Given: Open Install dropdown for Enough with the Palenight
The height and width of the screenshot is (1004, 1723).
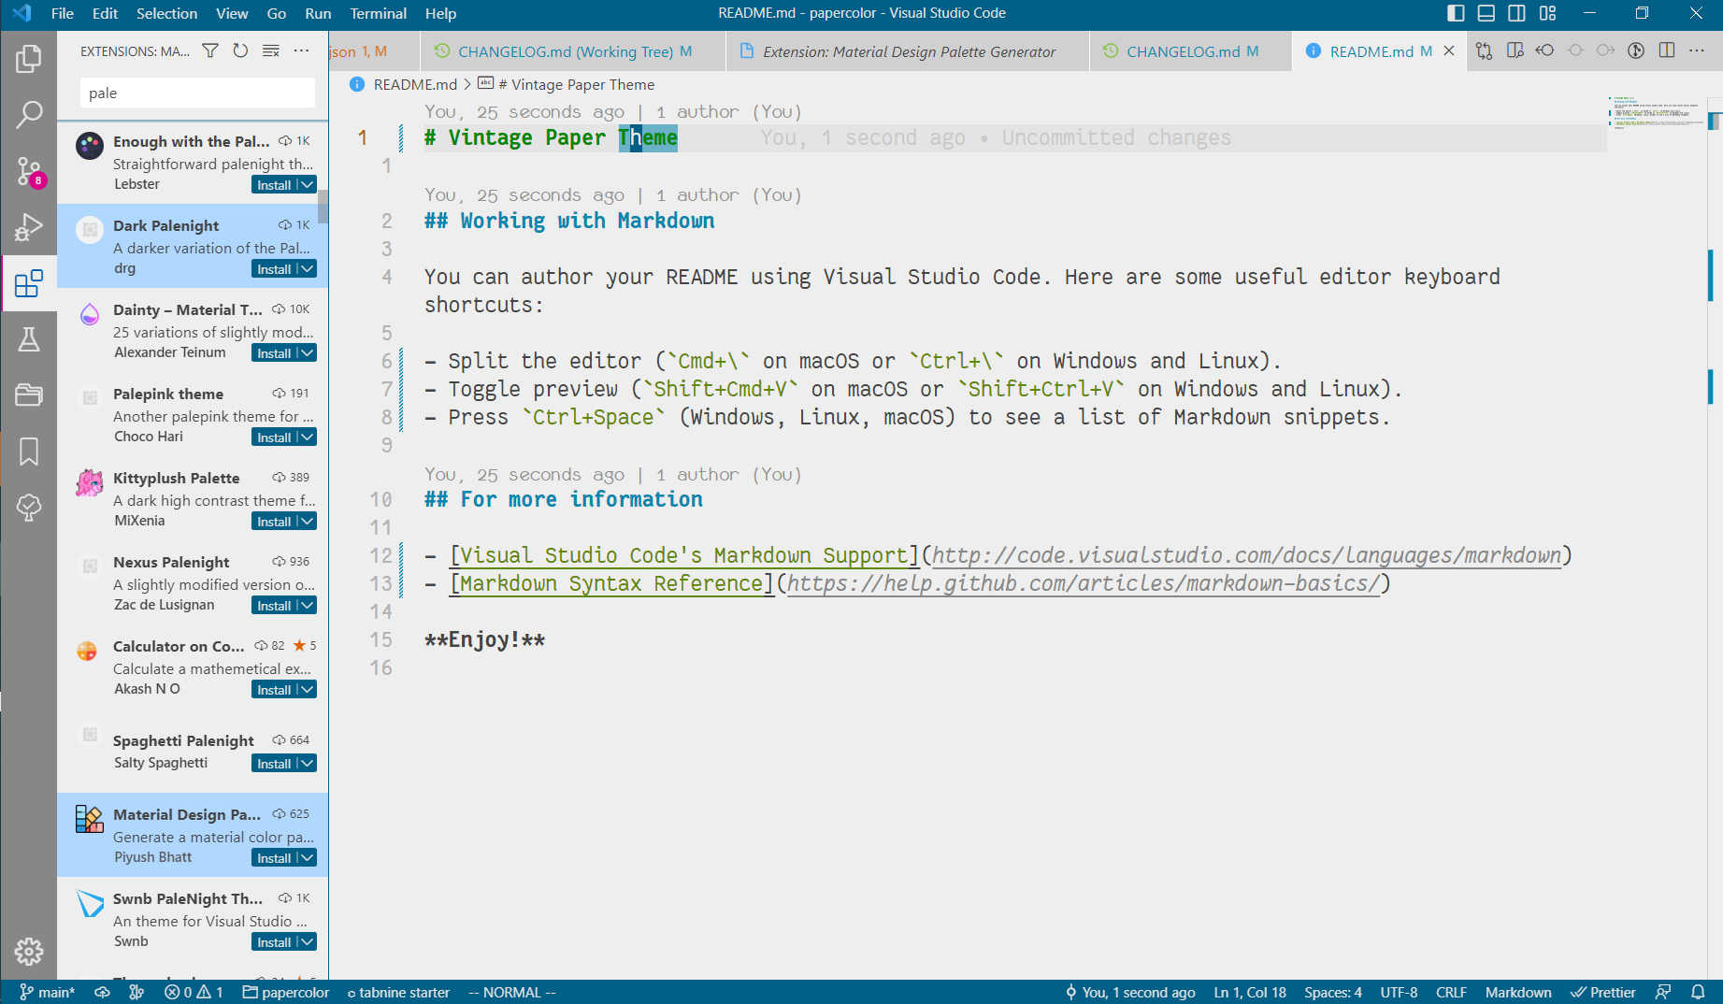Looking at the screenshot, I should 307,185.
